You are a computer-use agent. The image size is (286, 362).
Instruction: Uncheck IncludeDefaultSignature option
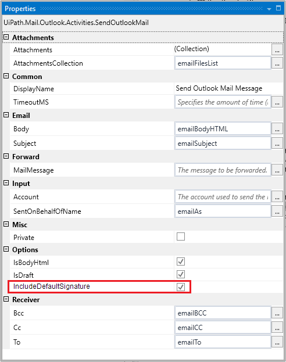tap(181, 287)
